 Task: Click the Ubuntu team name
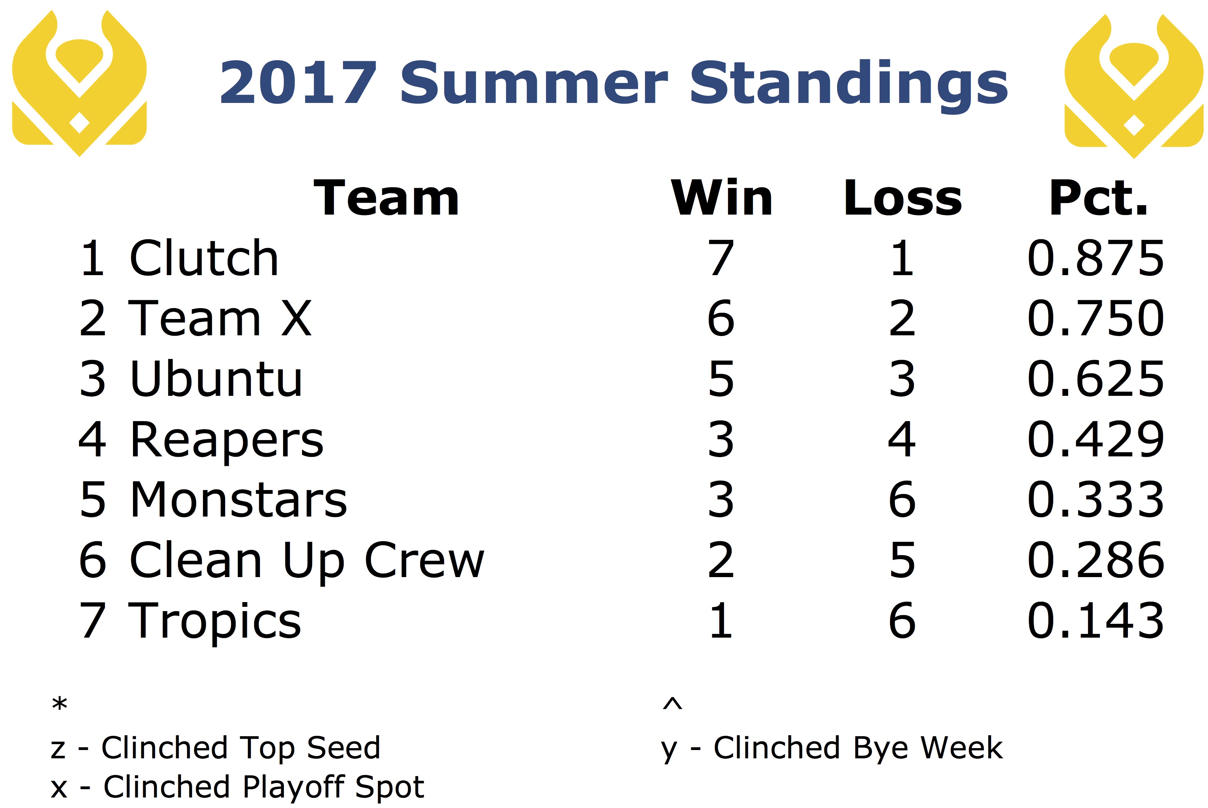click(216, 379)
